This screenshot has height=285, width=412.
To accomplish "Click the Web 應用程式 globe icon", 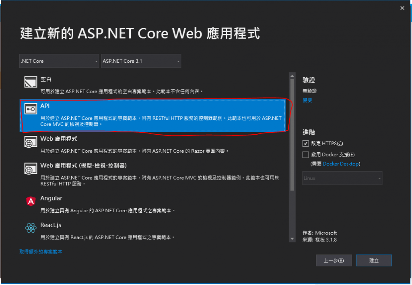I will (31, 142).
